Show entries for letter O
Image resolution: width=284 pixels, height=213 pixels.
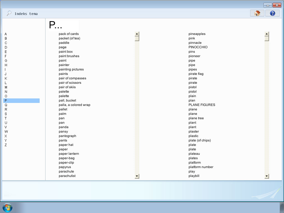click(x=6, y=96)
